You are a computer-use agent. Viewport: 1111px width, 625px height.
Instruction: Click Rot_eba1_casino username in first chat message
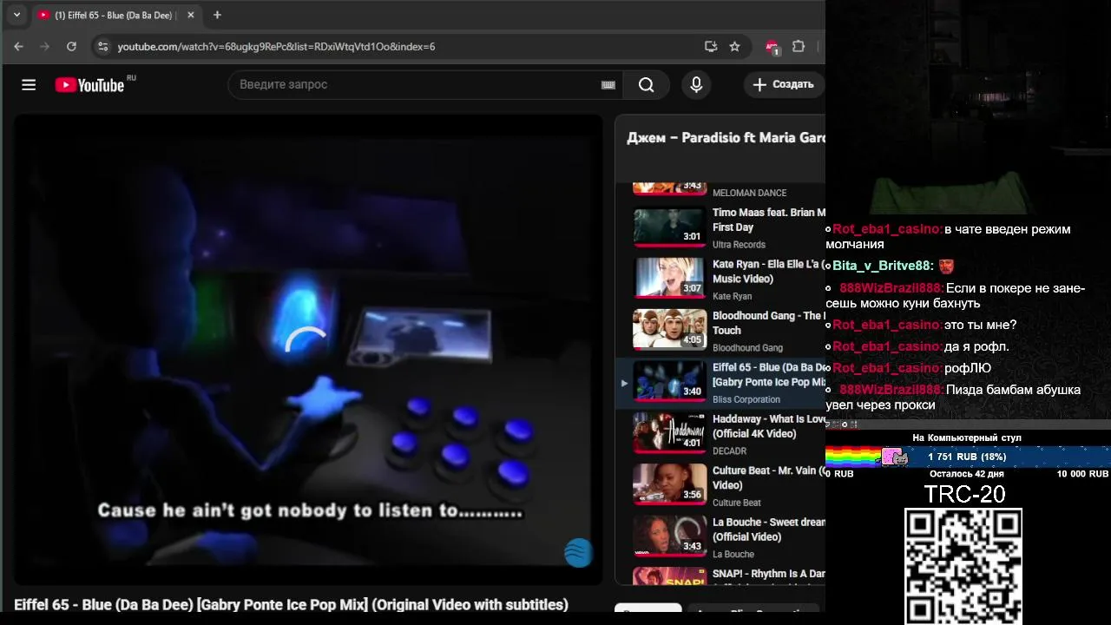pos(887,229)
